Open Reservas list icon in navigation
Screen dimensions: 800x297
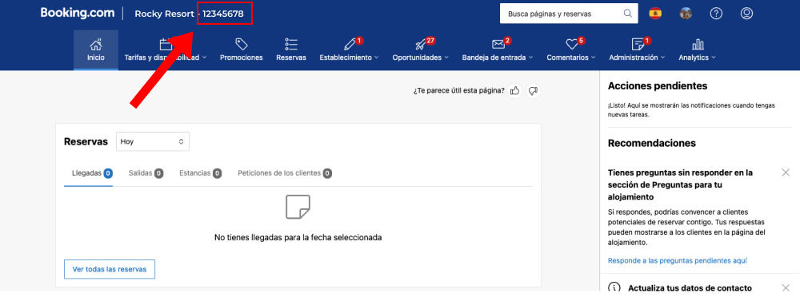291,45
